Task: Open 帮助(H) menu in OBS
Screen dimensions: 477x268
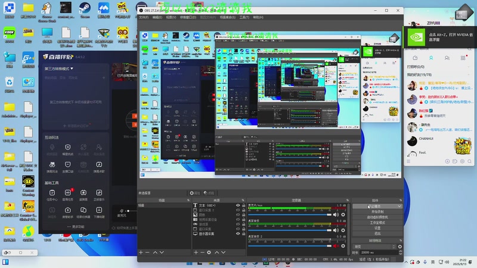Action: [258, 17]
